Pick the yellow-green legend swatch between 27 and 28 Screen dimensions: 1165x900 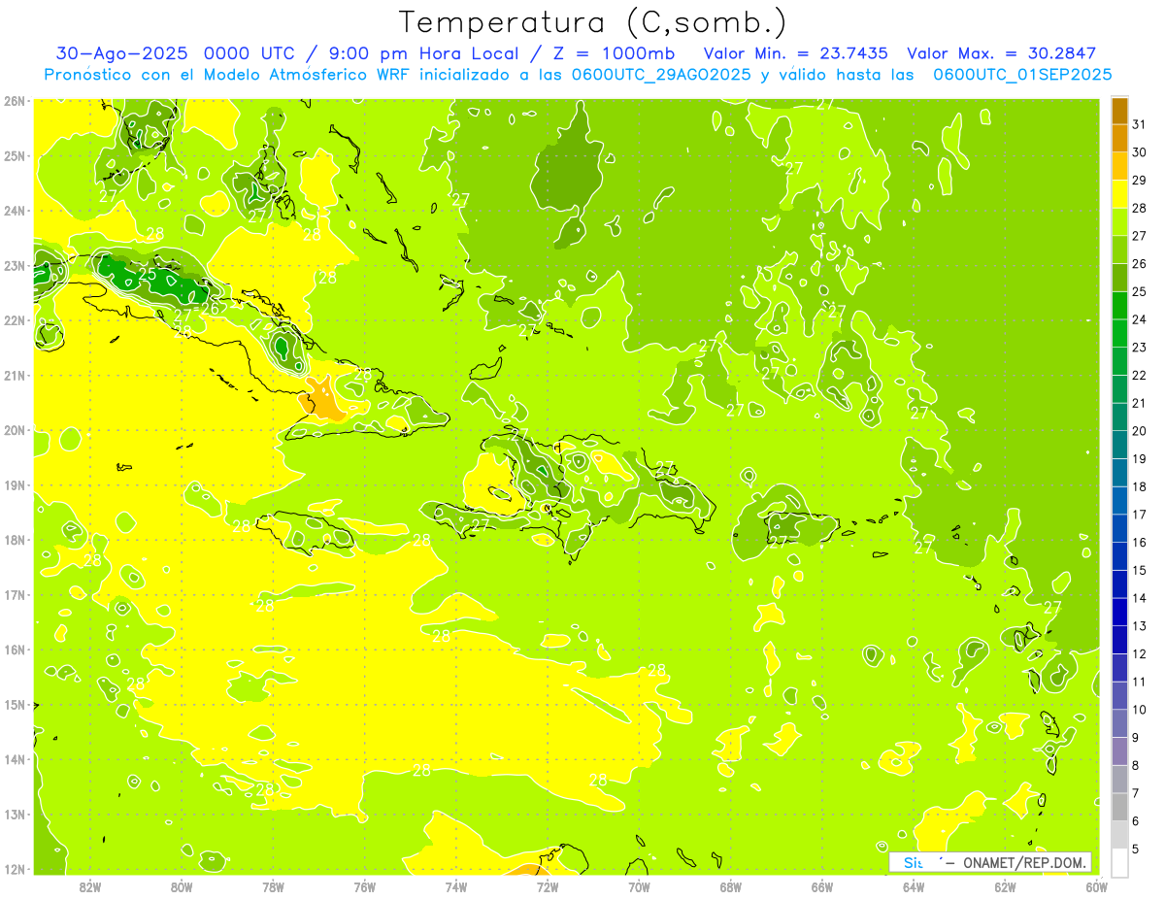[1119, 222]
